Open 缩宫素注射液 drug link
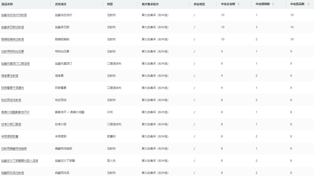This screenshot has width=314, height=176. [x=10, y=76]
